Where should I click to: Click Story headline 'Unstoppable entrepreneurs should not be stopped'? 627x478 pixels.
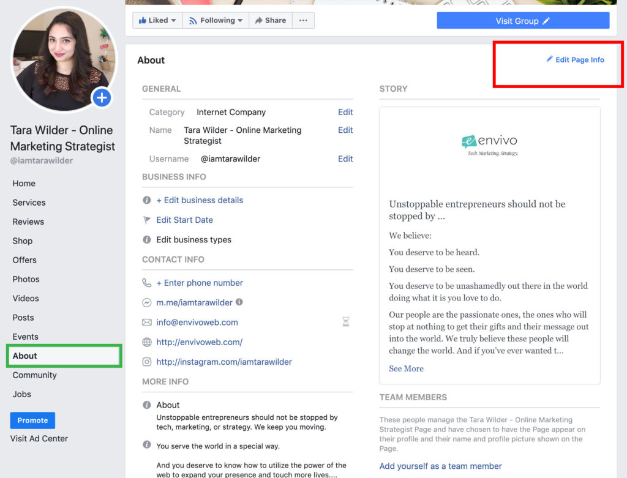(477, 210)
